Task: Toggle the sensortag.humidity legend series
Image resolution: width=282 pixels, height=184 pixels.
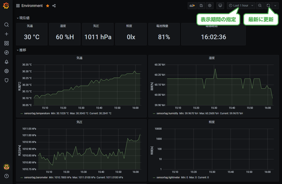Action: tap(167, 113)
